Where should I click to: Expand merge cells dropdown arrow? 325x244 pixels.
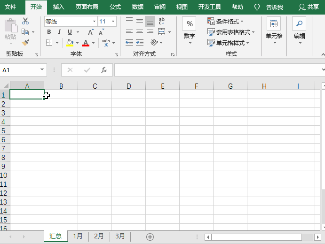[169, 32]
